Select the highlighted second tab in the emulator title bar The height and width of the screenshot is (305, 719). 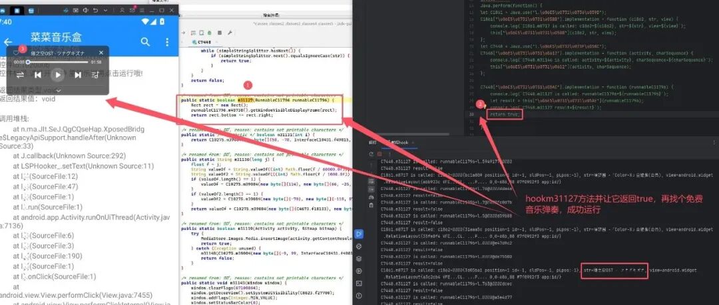pyautogui.click(x=17, y=10)
